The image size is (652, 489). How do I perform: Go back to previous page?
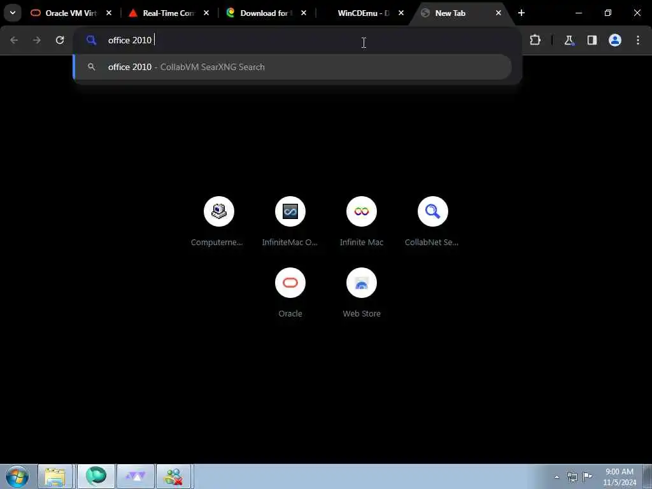click(14, 40)
